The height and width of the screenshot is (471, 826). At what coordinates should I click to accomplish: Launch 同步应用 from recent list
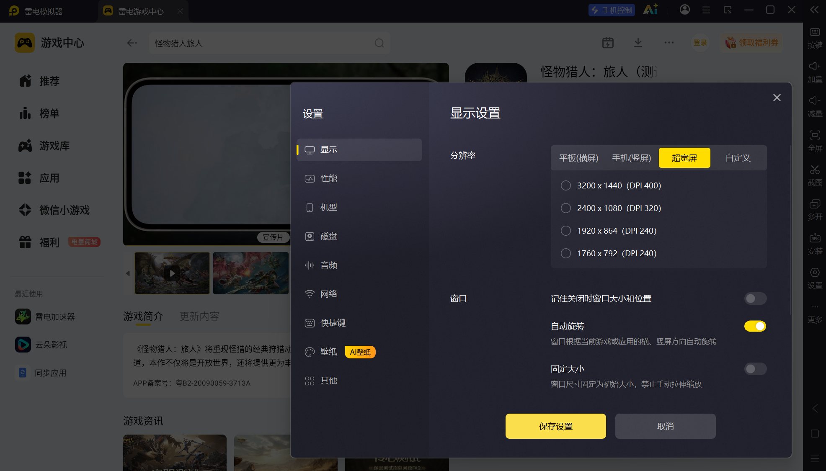pos(41,373)
